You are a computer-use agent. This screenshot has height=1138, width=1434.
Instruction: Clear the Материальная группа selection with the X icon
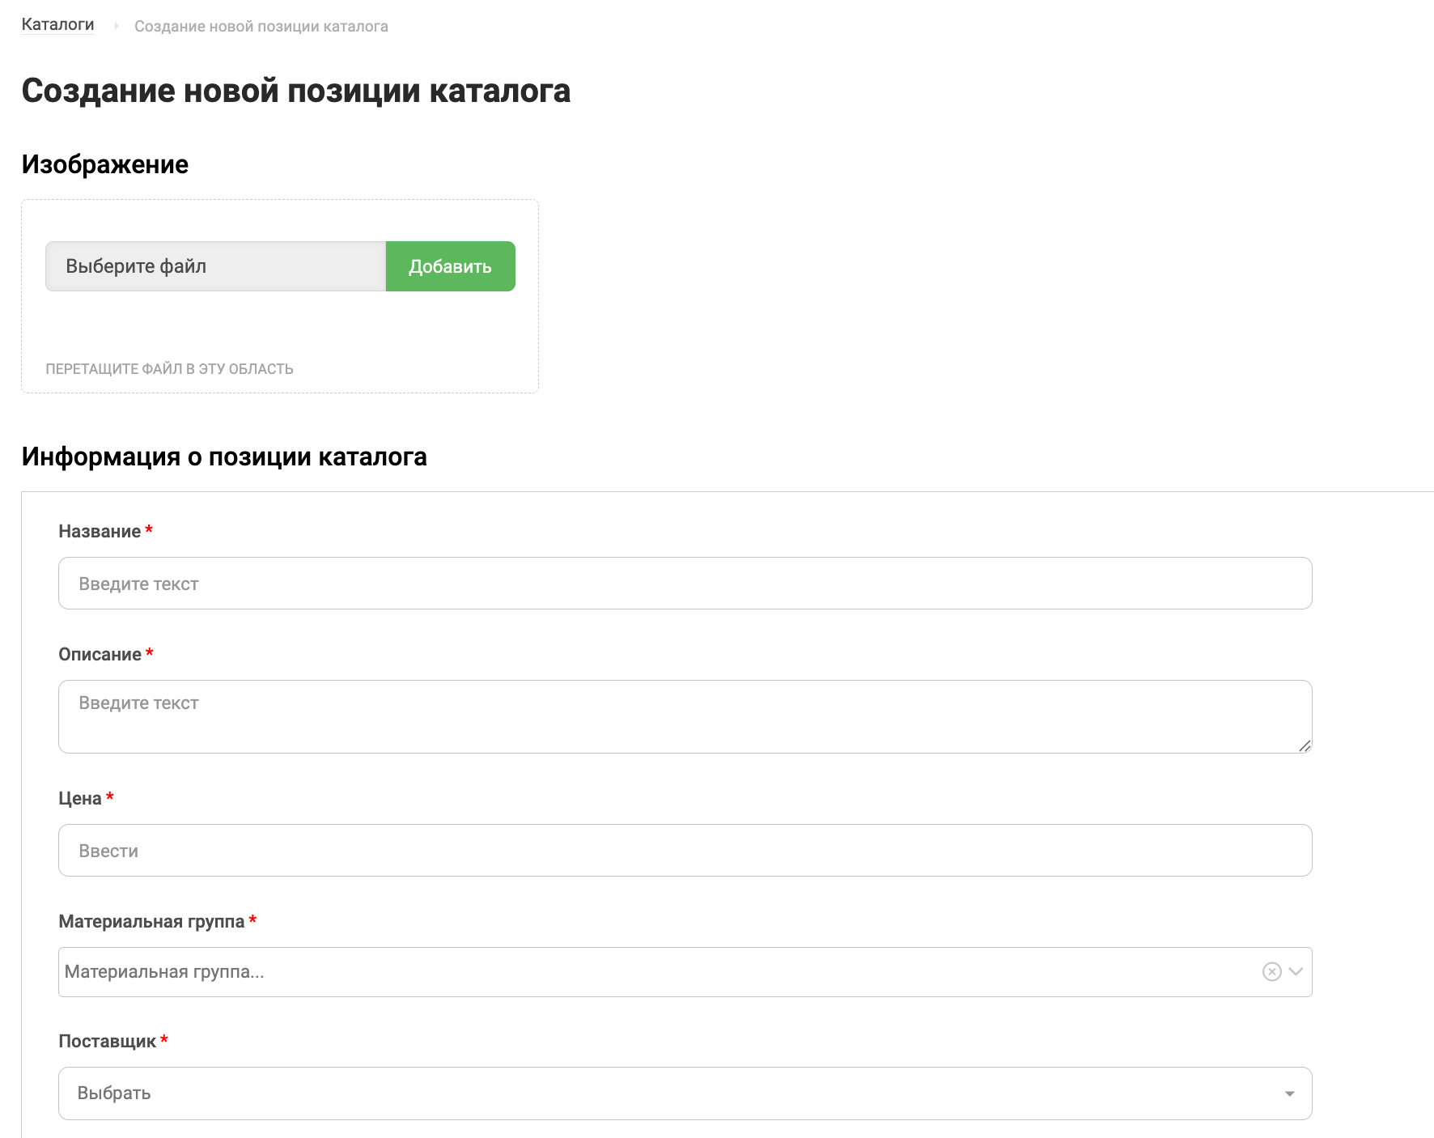1271,971
